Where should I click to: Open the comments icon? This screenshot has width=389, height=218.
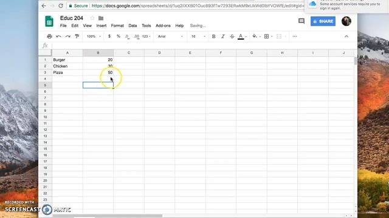[301, 21]
